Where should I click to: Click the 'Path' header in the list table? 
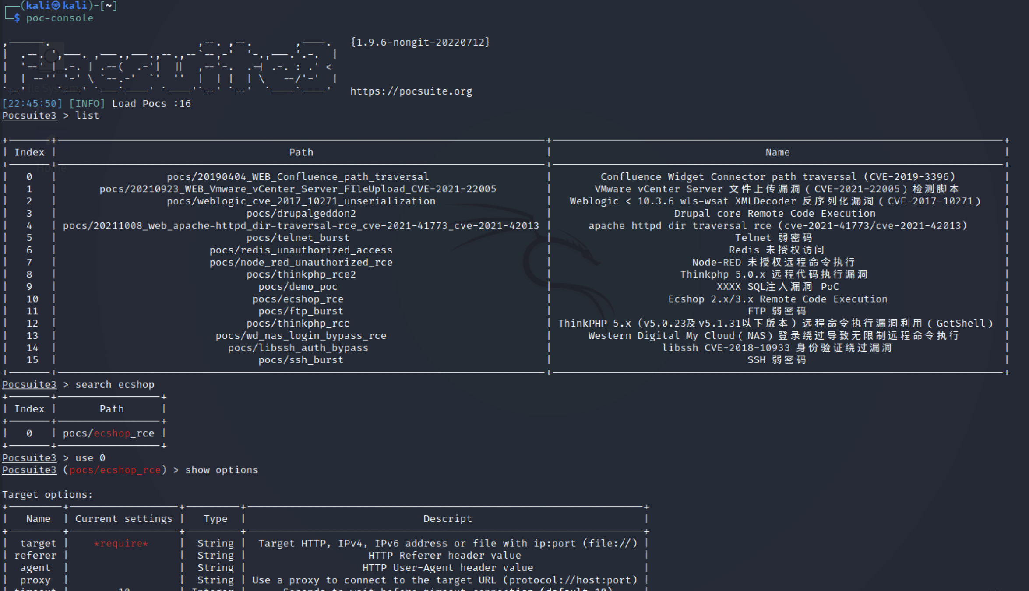pyautogui.click(x=301, y=152)
